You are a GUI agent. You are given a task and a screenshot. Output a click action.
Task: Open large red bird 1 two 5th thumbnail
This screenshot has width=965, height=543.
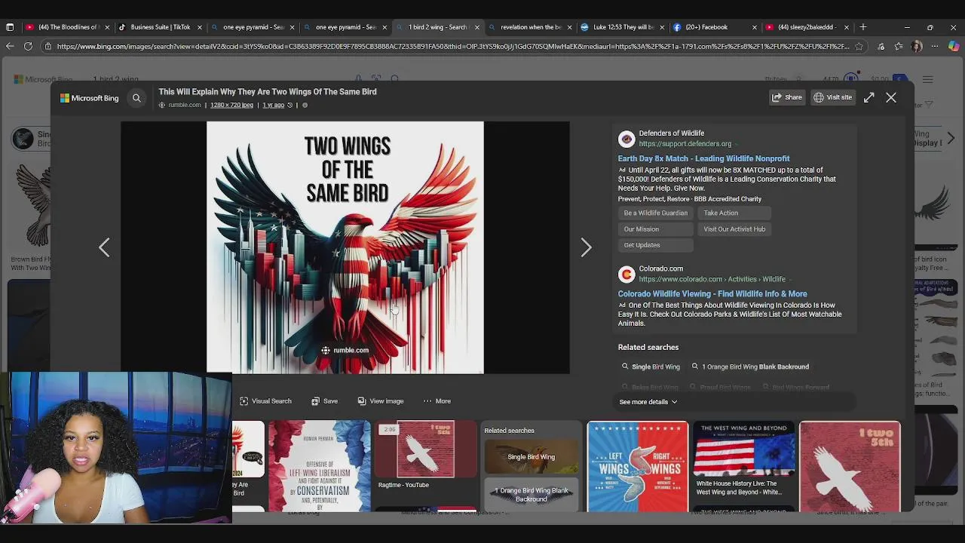[850, 466]
